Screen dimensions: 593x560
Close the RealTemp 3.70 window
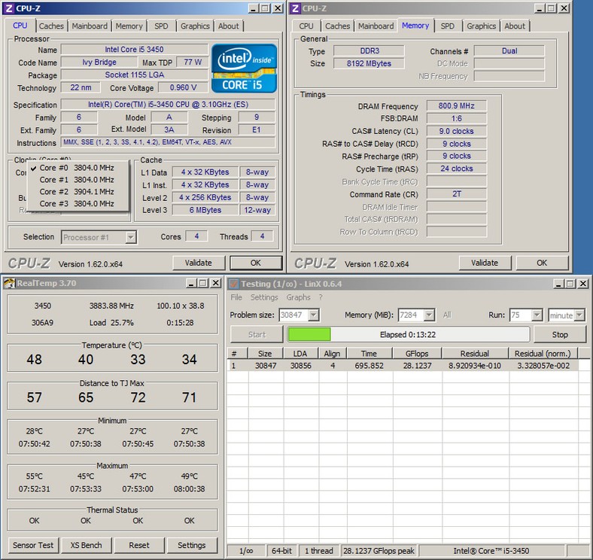coord(216,283)
